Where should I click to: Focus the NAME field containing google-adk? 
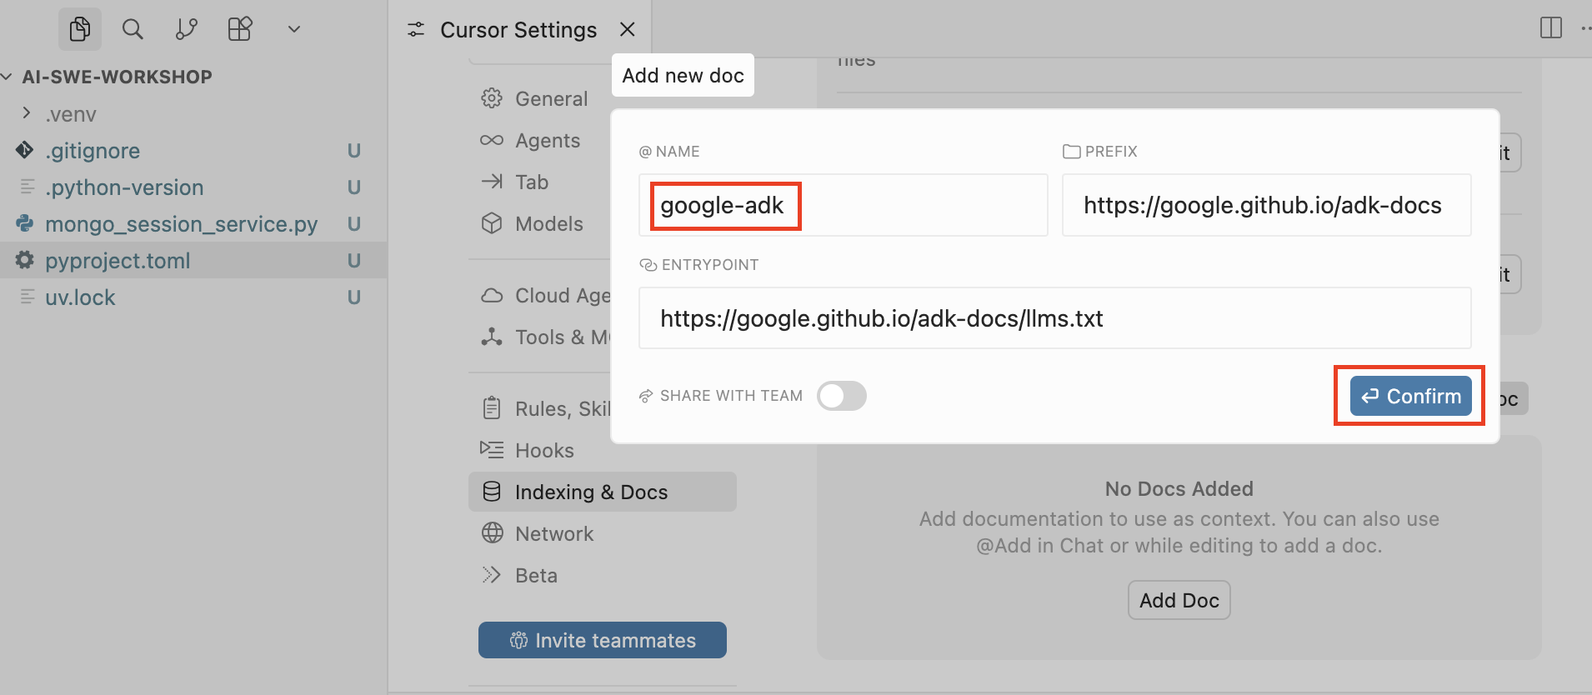pos(844,205)
